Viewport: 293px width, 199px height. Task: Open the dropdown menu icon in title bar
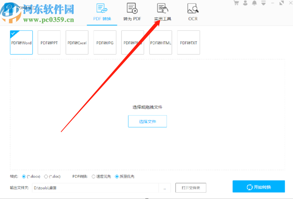[x=263, y=3]
